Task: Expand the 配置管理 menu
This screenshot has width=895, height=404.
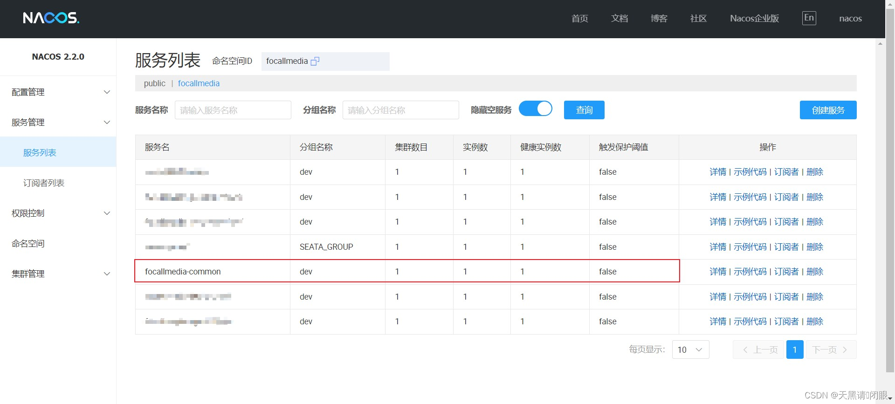Action: click(x=58, y=92)
